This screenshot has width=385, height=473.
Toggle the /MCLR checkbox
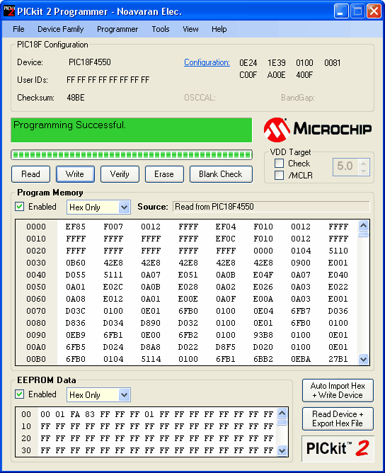point(279,176)
